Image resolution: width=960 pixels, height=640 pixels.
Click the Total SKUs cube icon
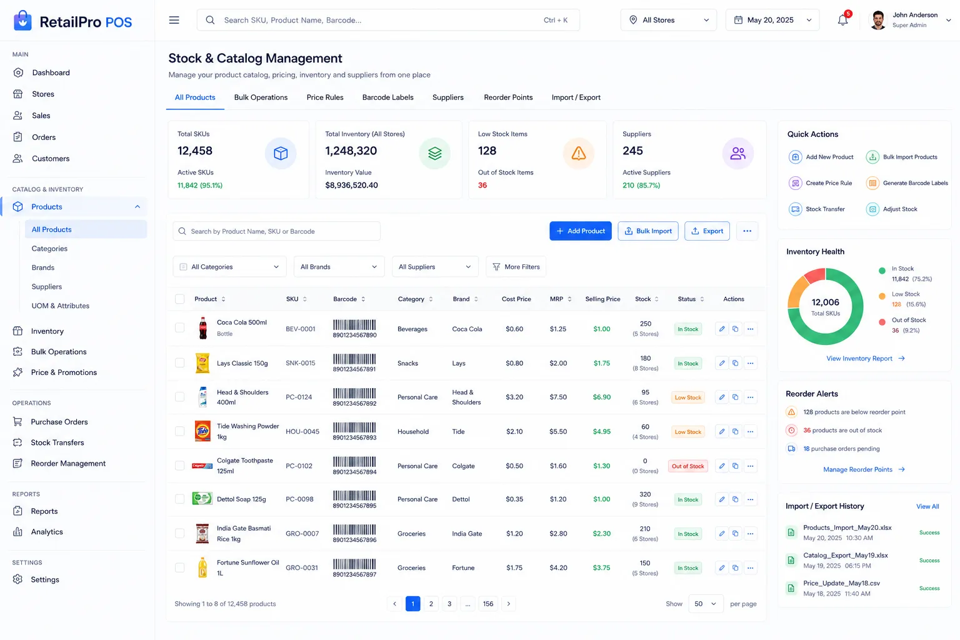pos(281,153)
